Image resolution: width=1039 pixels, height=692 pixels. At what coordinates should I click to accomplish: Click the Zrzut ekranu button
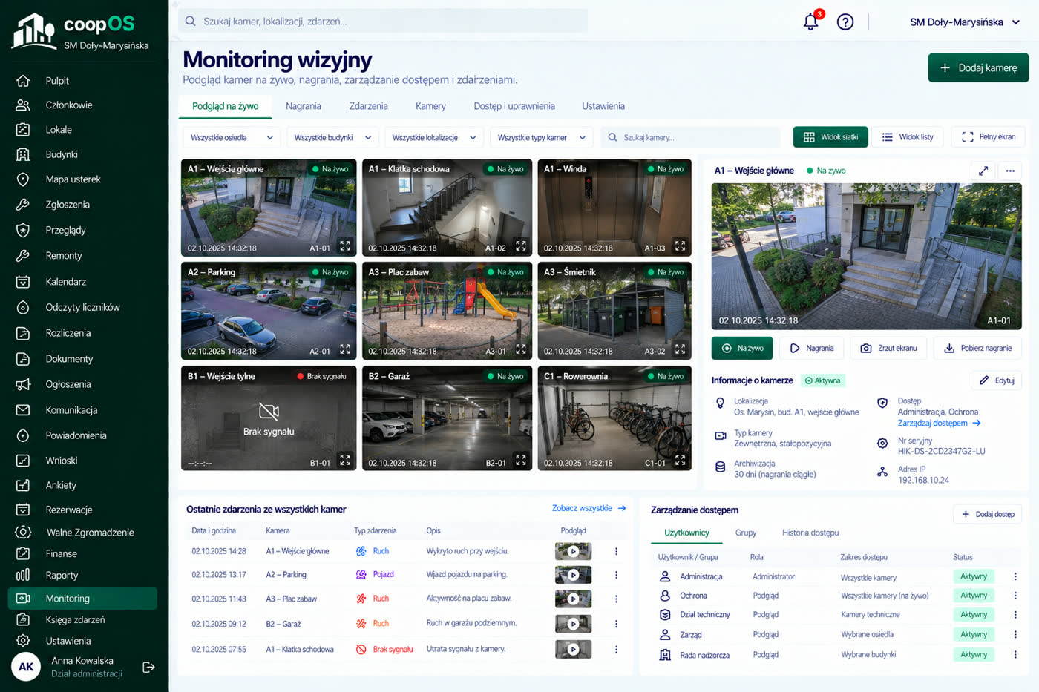(888, 348)
